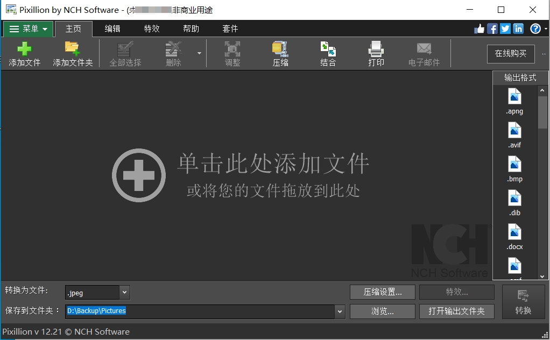Screen dimensions: 550x340
Task: Click the Add Folder toolbar icon
Action: 72,49
